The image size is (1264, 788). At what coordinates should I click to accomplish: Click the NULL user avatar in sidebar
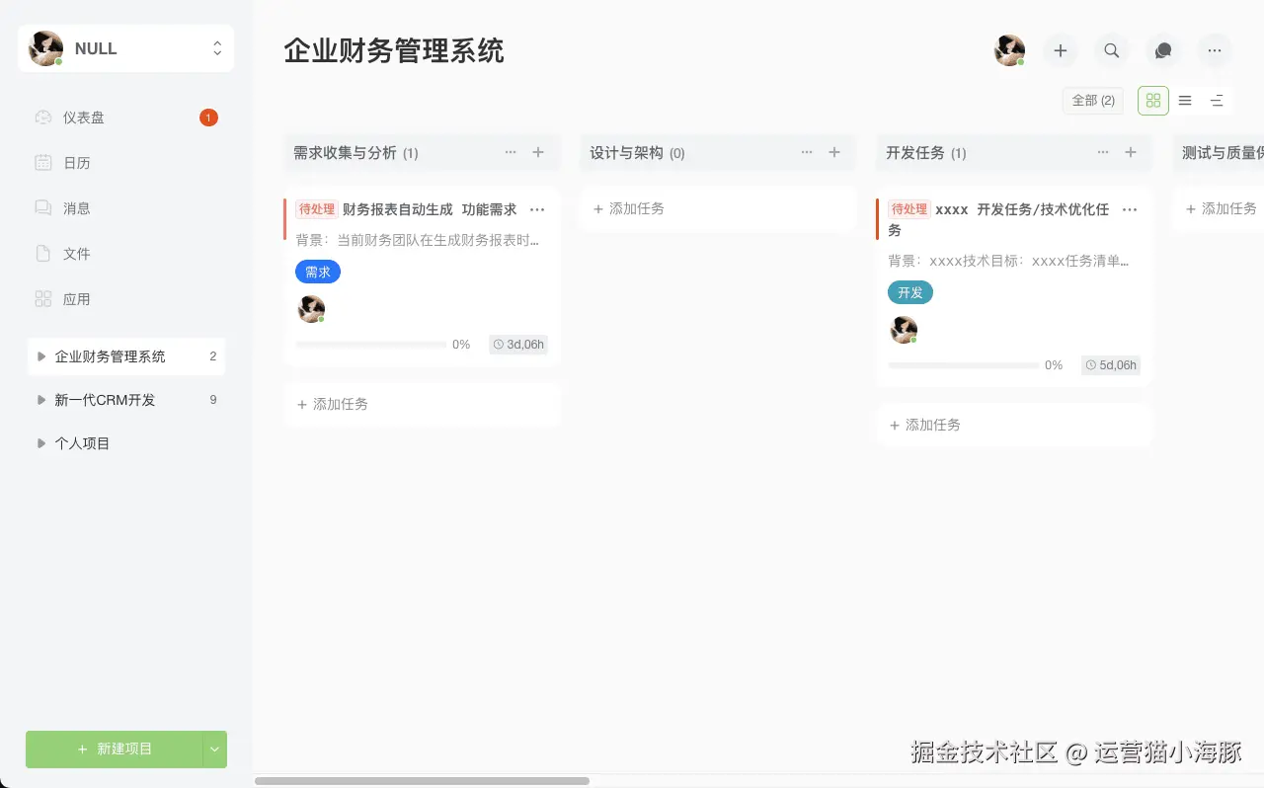tap(45, 48)
